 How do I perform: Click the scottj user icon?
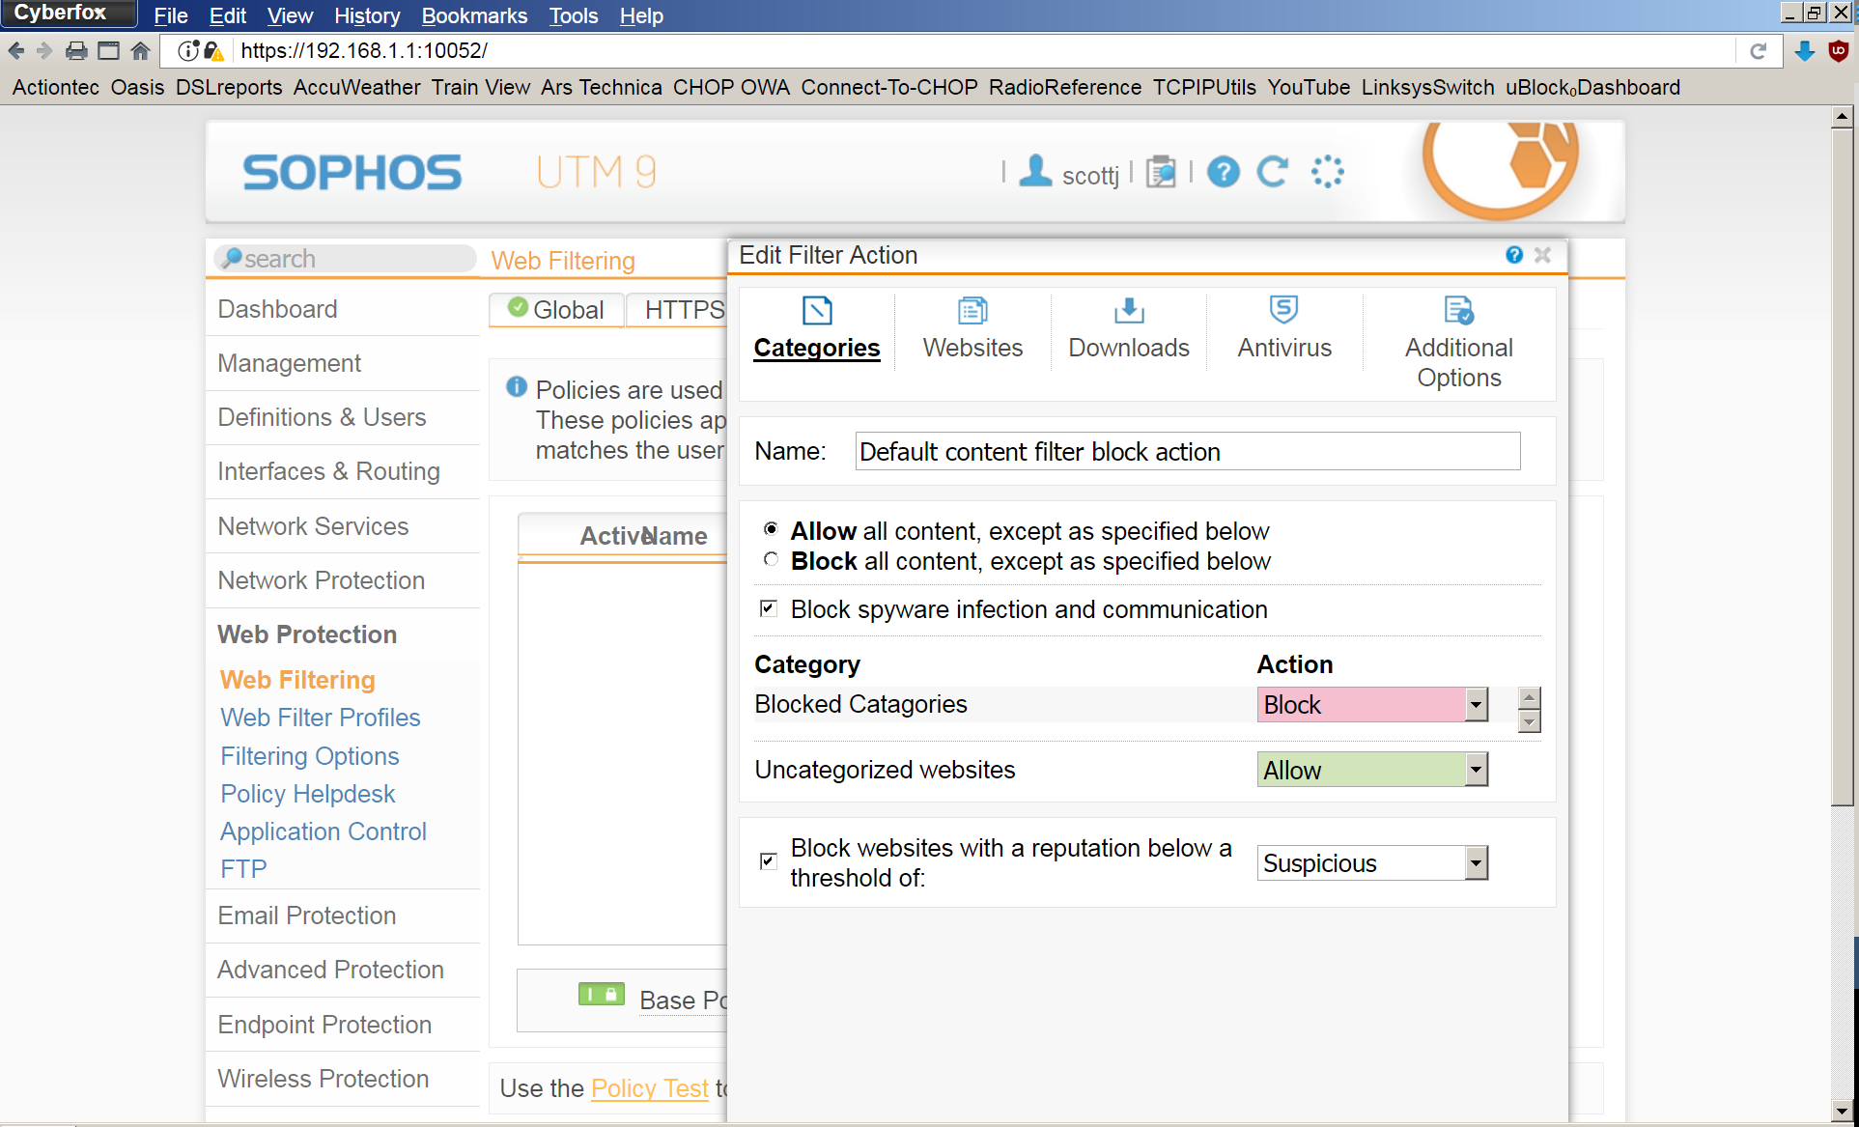[x=1035, y=171]
